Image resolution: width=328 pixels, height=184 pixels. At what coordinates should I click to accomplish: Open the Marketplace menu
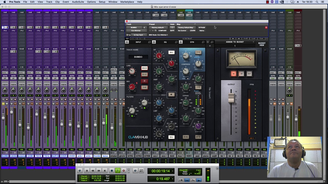tap(127, 2)
